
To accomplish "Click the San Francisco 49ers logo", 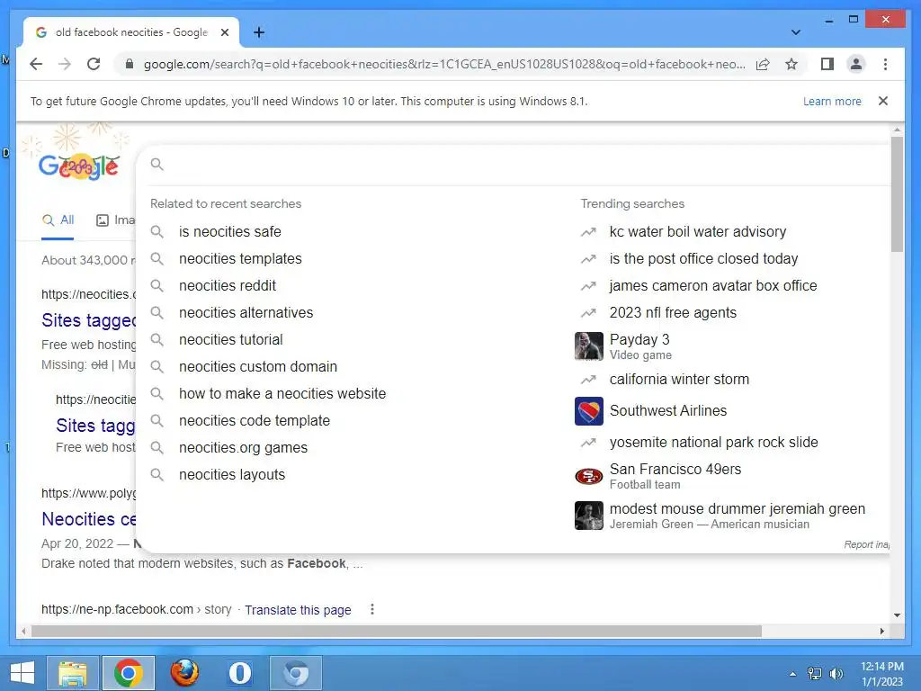I will point(588,476).
